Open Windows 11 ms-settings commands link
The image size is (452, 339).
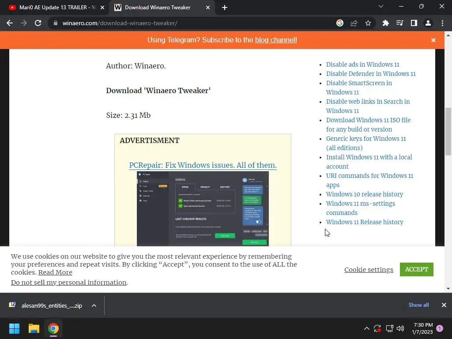(360, 208)
